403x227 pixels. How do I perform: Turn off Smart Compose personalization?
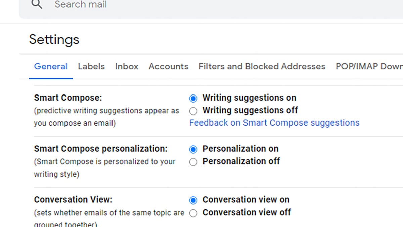point(193,162)
